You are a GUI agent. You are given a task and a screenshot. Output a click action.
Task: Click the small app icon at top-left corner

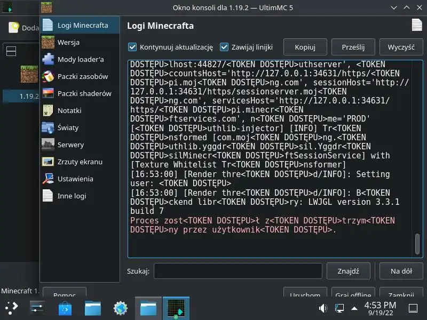tap(7, 7)
